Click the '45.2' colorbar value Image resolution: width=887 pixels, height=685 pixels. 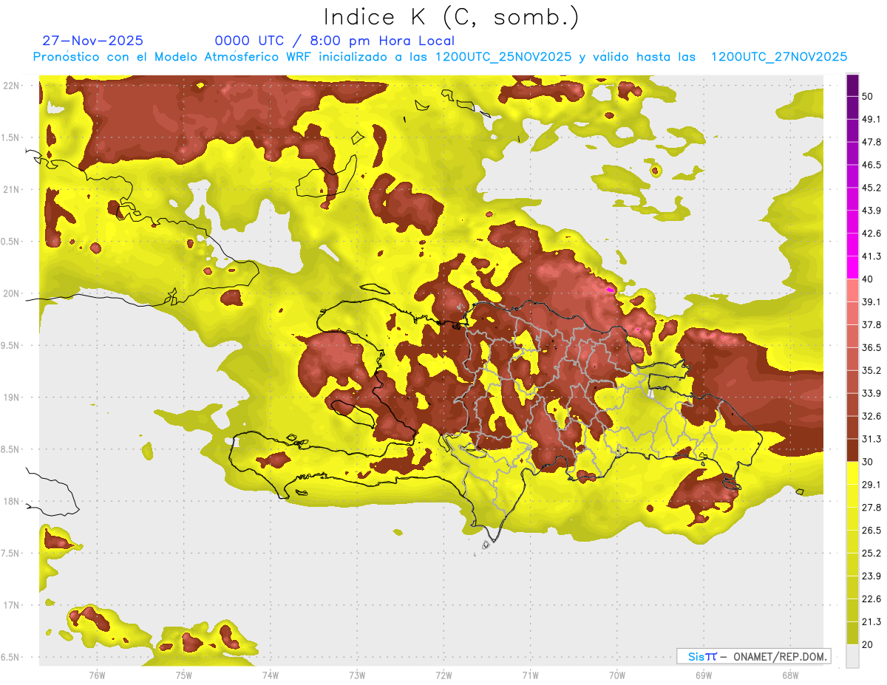pyautogui.click(x=871, y=188)
